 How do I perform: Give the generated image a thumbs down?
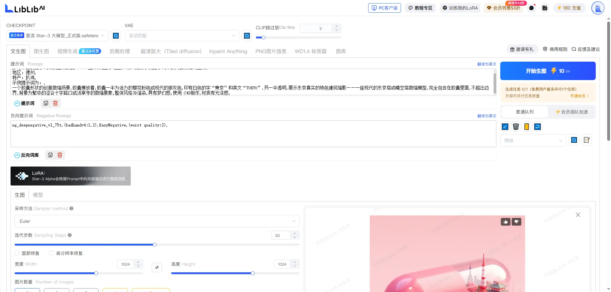pos(516,222)
